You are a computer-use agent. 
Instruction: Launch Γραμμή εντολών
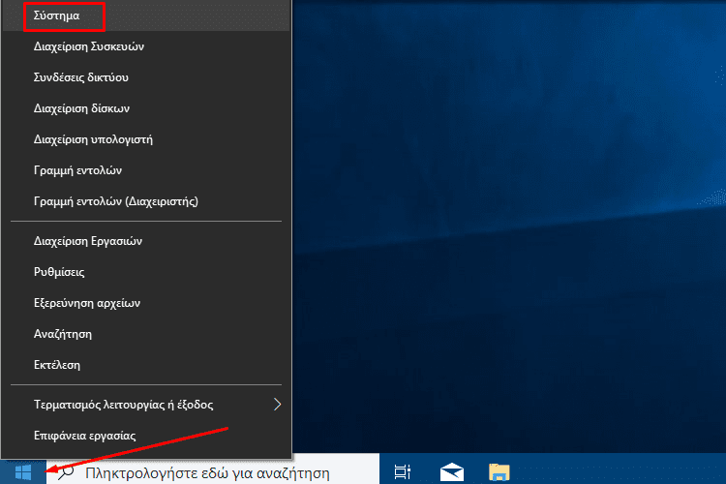(x=146, y=170)
